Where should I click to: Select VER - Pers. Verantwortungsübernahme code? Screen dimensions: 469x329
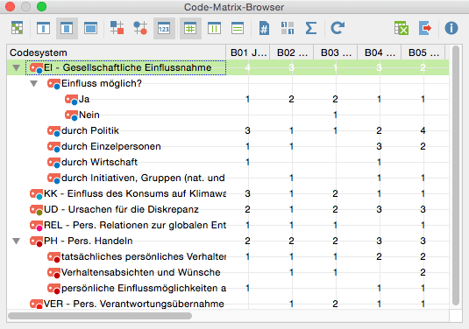pos(134,304)
